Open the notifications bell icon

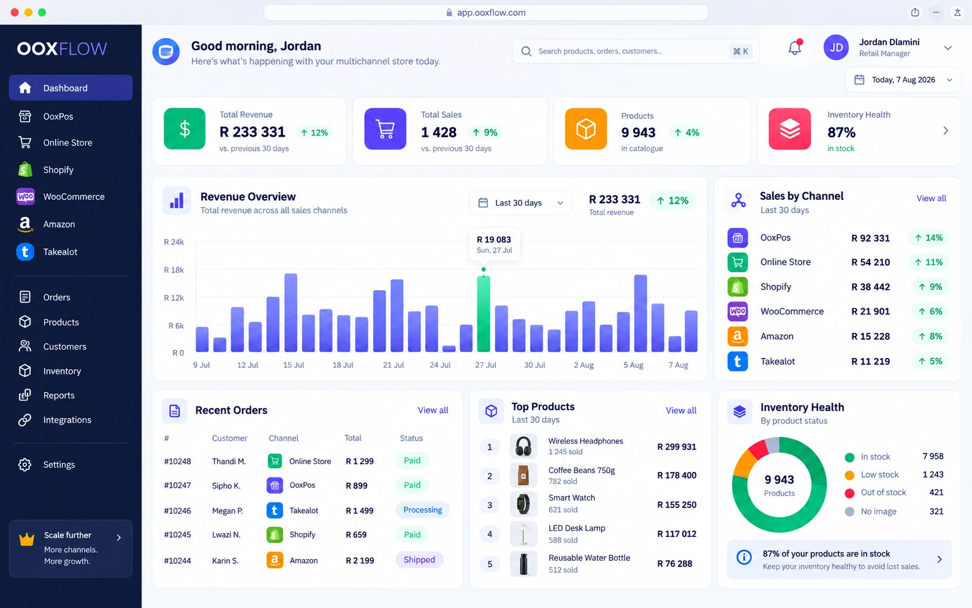[795, 47]
